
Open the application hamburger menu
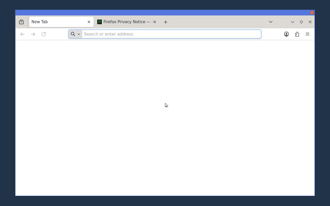(x=308, y=34)
